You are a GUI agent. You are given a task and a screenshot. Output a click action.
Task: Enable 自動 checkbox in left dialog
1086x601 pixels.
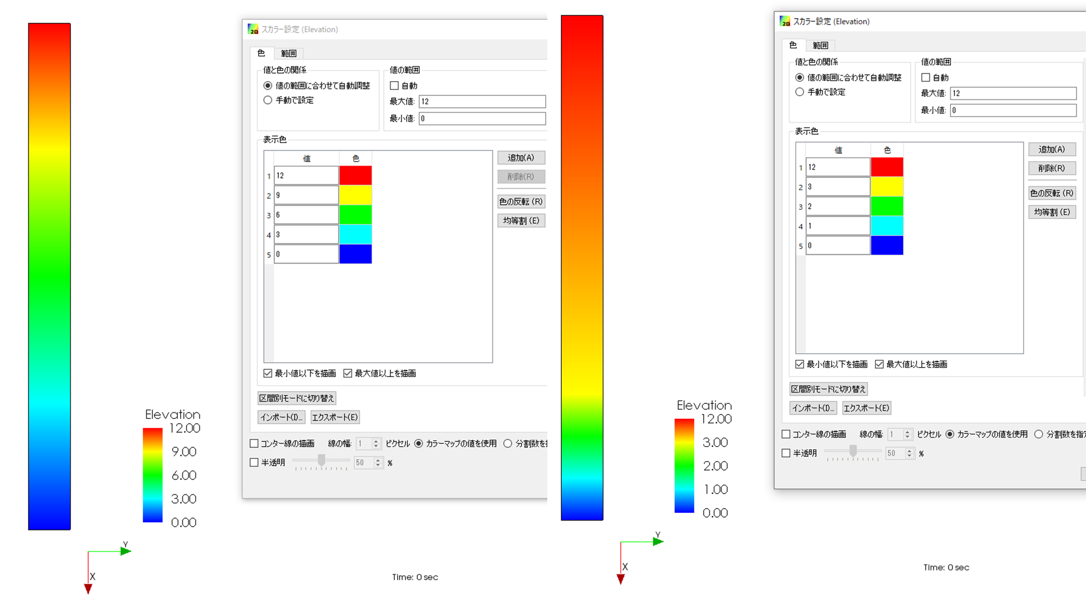(x=394, y=85)
